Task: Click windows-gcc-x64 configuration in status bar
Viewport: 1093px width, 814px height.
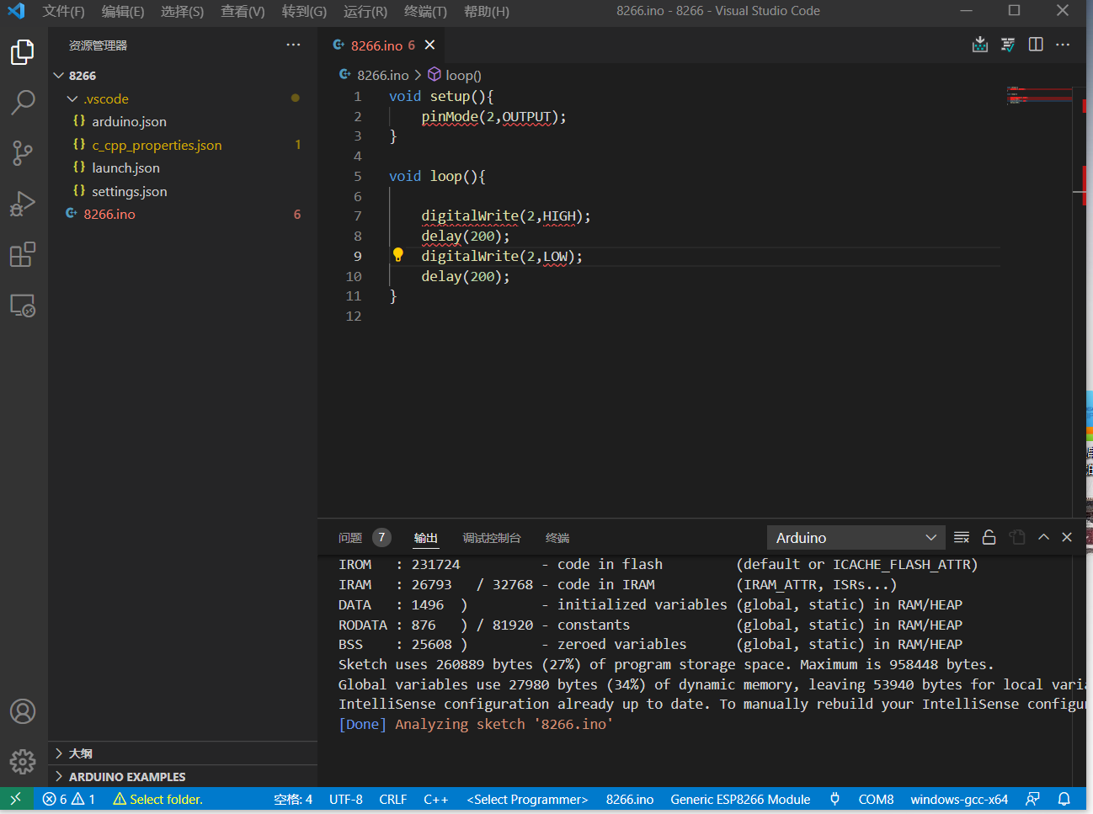Action: (x=959, y=799)
